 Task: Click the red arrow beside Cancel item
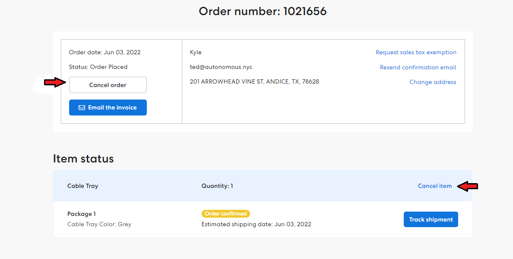pyautogui.click(x=468, y=186)
